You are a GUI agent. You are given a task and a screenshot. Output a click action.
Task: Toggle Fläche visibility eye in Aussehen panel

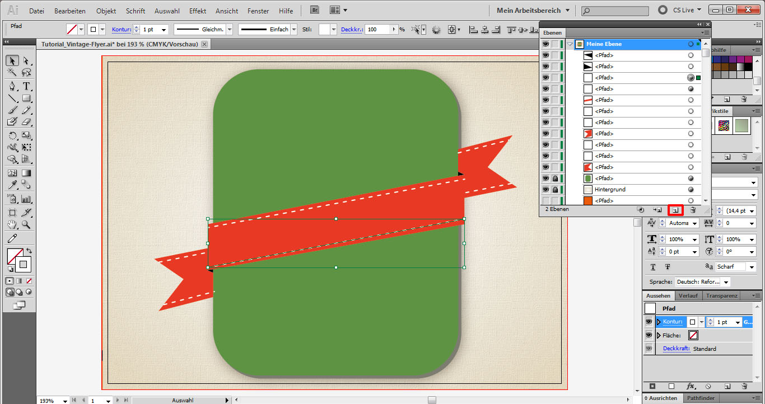(649, 336)
